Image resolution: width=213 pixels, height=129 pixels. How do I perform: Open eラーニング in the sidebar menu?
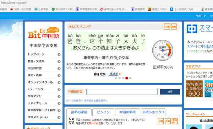tap(35, 89)
